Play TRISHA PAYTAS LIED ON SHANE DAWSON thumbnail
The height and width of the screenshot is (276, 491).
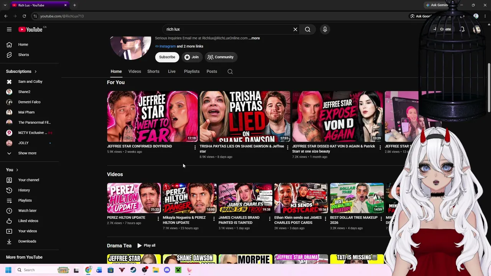245,117
